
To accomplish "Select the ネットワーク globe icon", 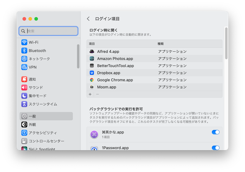I will (x=24, y=59).
